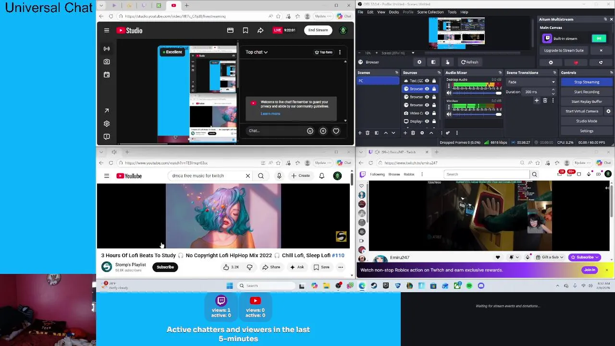The width and height of the screenshot is (615, 346).
Task: Open Studio live chat three-dot options
Action: coord(340,52)
